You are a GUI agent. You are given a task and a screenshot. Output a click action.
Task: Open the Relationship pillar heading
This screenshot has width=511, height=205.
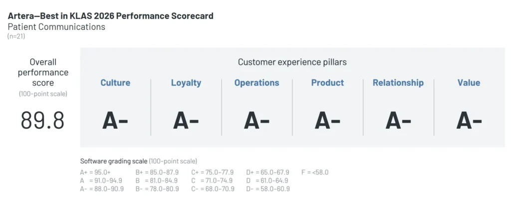pos(398,83)
